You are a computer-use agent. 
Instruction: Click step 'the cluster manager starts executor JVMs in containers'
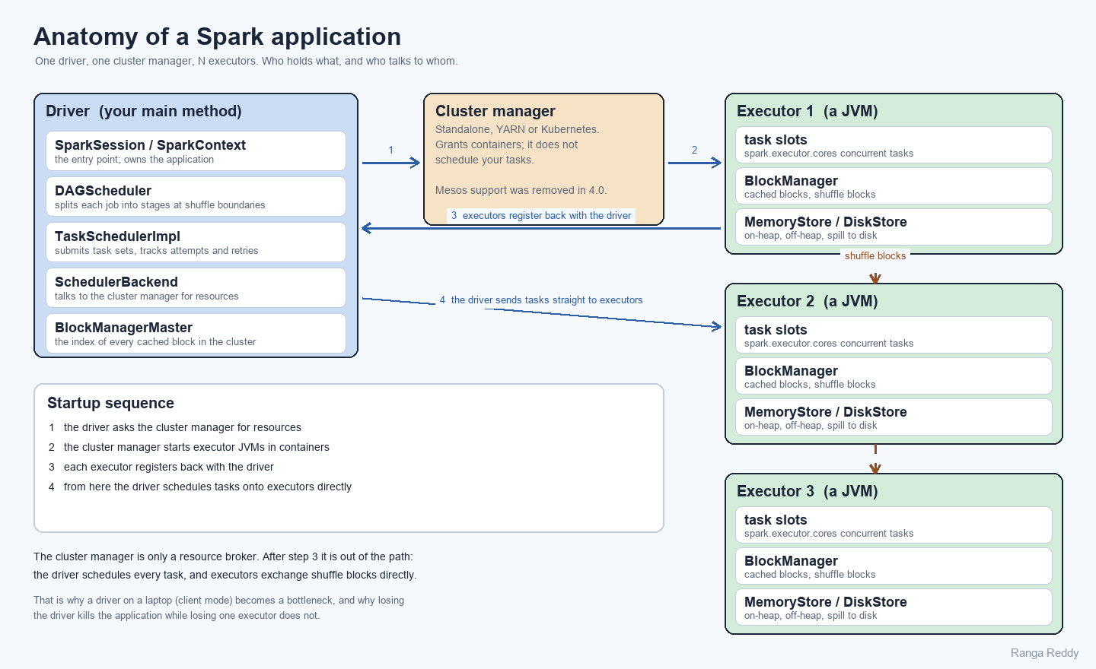[x=196, y=447]
